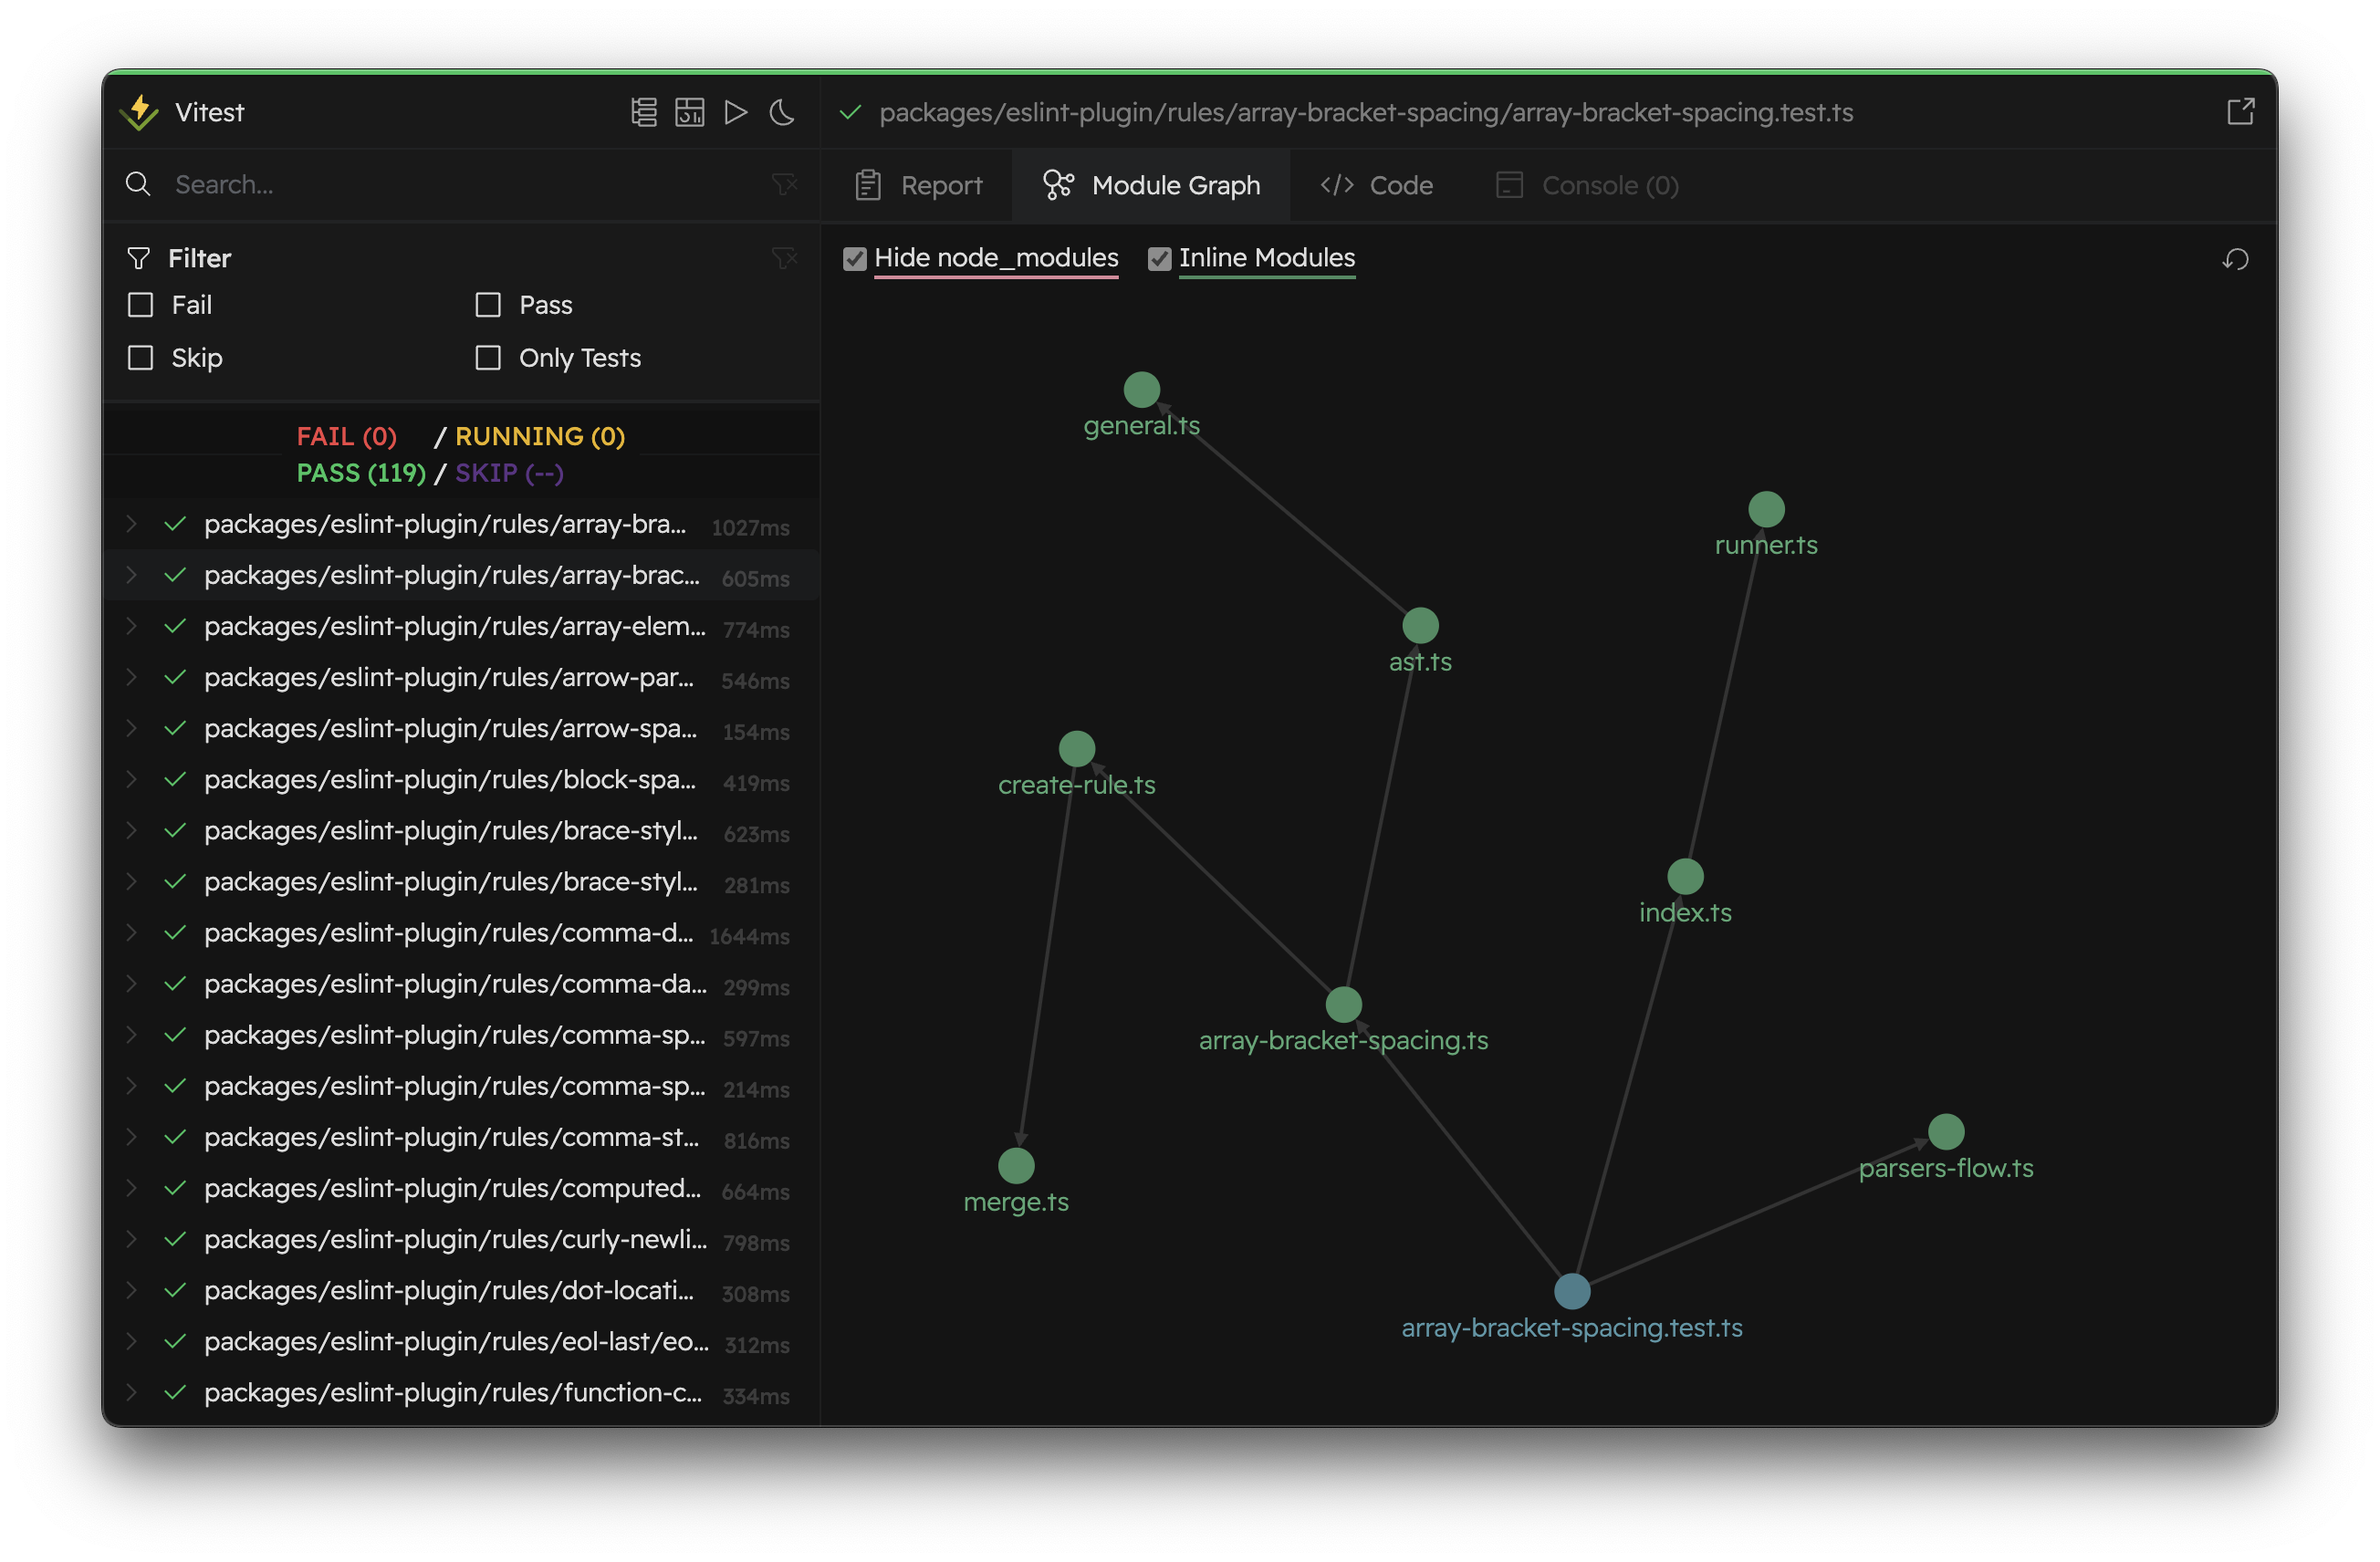This screenshot has width=2380, height=1562.
Task: Open comma-st... 816ms test file
Action: click(x=461, y=1137)
